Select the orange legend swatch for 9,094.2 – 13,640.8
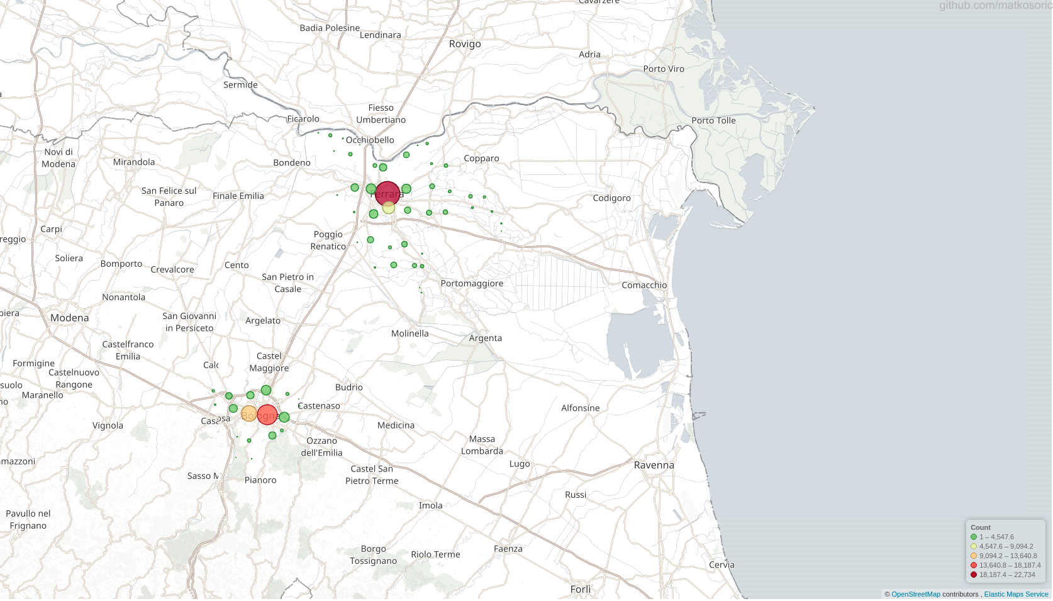Image resolution: width=1053 pixels, height=601 pixels. [x=972, y=556]
